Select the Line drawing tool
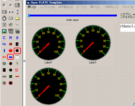 (x=17, y=25)
